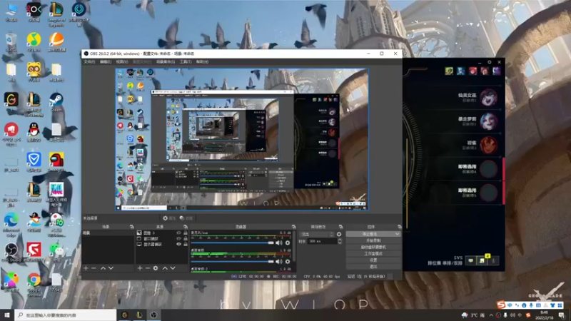Add a new source with the plus icon

140,268
